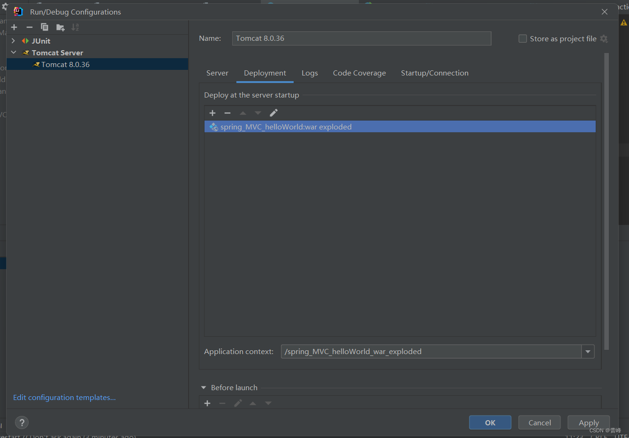Open the help question mark button

pyautogui.click(x=22, y=423)
